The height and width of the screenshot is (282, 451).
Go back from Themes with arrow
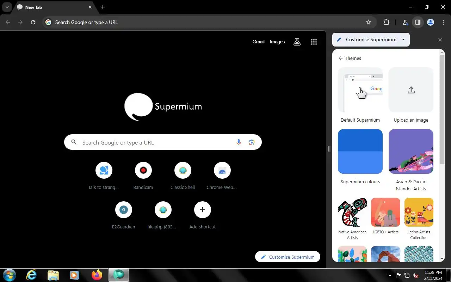pos(340,58)
